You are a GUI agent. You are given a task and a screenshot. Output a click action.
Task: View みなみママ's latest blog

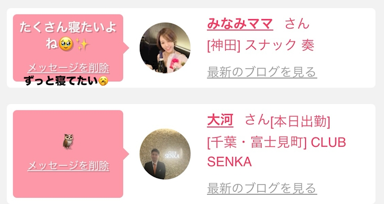[262, 72]
